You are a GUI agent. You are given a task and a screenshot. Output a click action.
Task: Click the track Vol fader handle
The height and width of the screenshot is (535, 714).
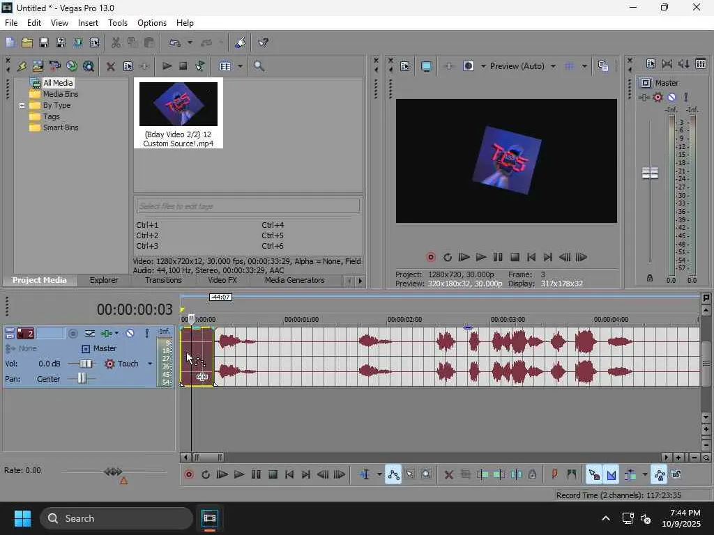(86, 364)
